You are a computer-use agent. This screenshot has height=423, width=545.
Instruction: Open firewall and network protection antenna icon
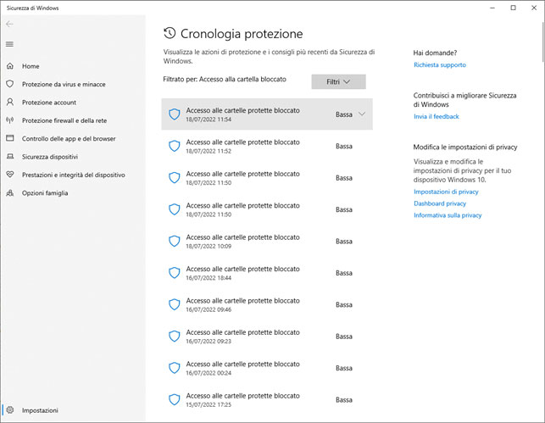pos(10,120)
